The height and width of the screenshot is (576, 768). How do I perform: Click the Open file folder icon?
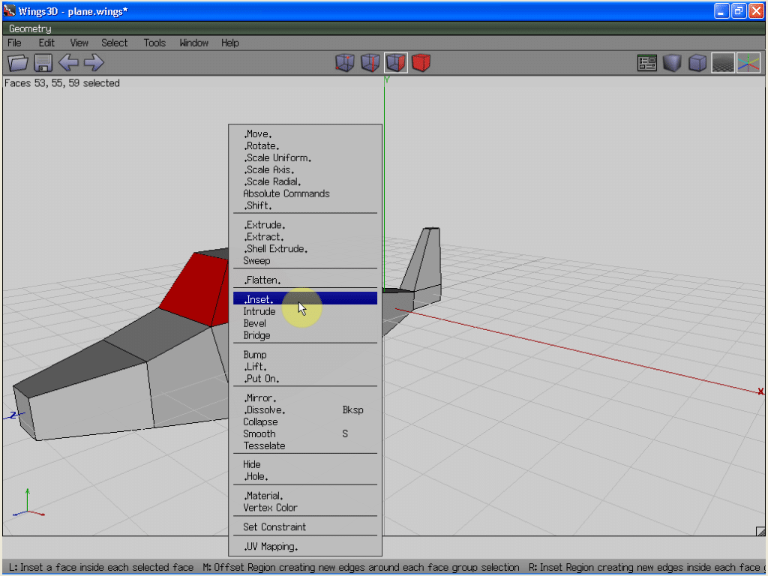tap(17, 63)
